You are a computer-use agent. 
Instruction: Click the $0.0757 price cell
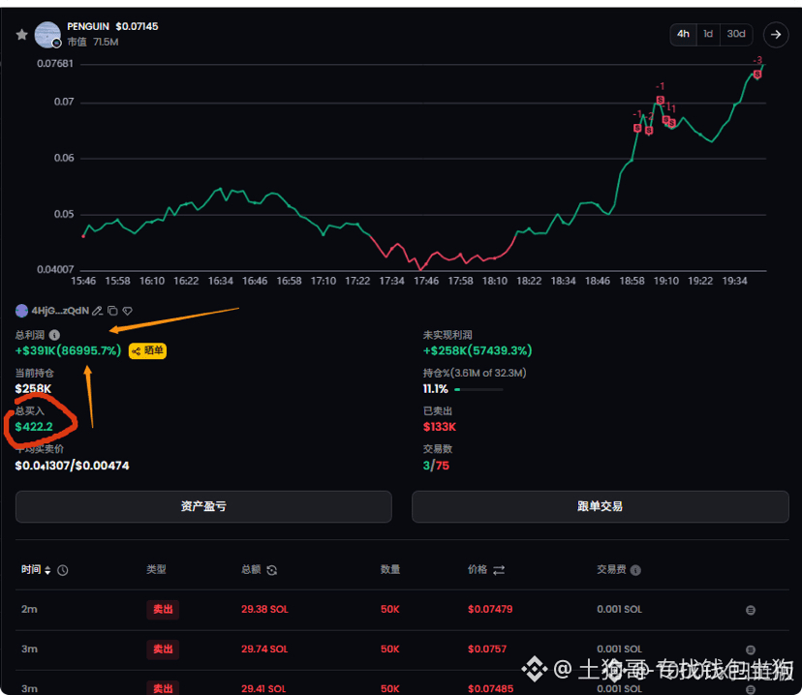coord(486,649)
